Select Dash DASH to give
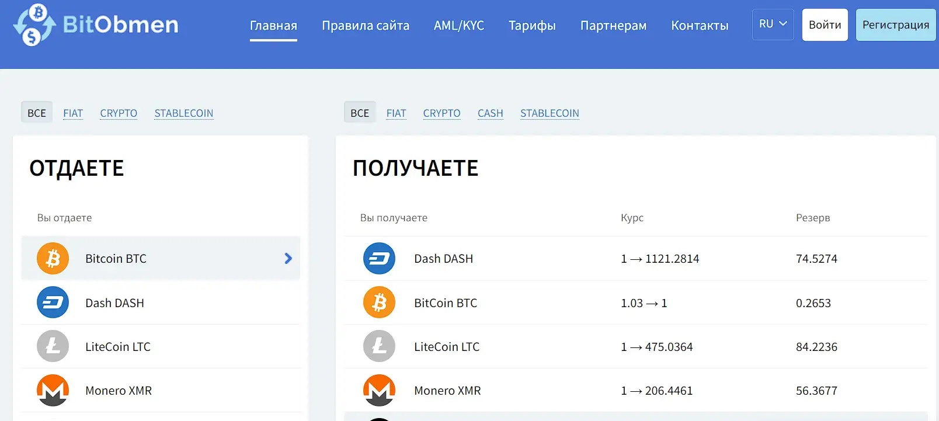The width and height of the screenshot is (939, 421). tap(161, 302)
